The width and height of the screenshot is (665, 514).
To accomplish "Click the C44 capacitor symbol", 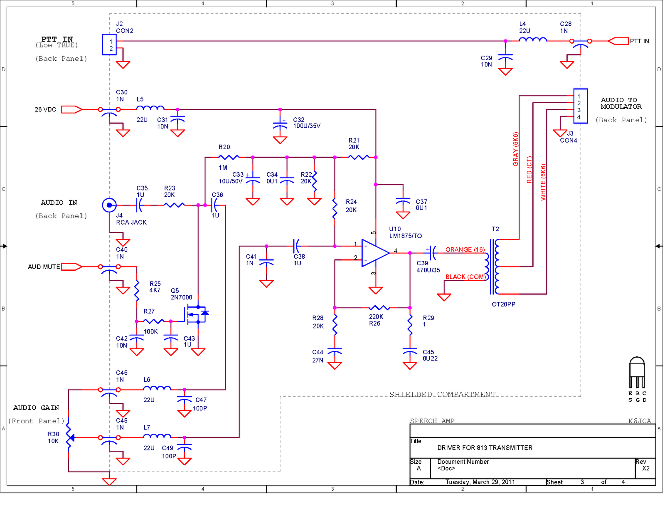I will click(335, 351).
